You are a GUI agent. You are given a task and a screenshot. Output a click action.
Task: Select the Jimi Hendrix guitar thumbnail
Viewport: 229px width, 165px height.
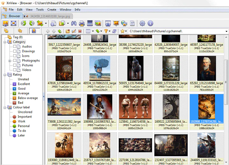click(x=100, y=107)
